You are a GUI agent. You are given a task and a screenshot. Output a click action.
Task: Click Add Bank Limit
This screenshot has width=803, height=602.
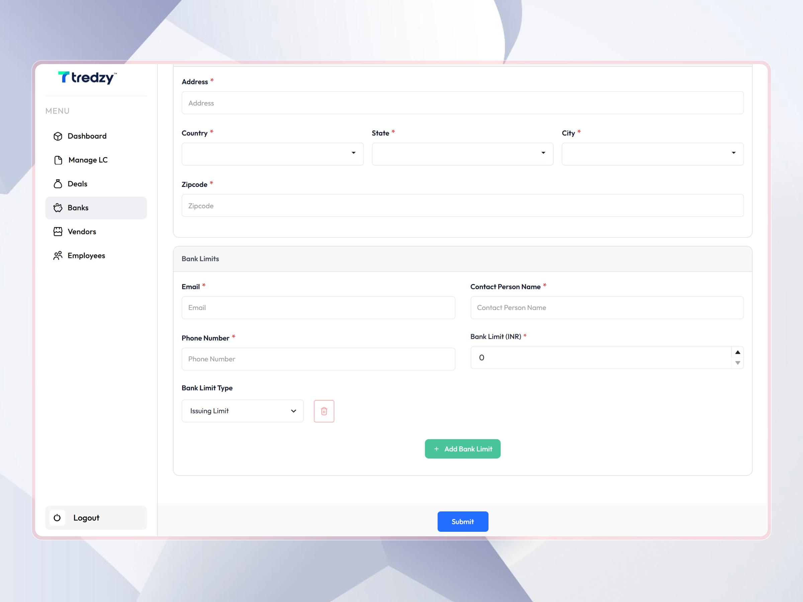(x=462, y=449)
